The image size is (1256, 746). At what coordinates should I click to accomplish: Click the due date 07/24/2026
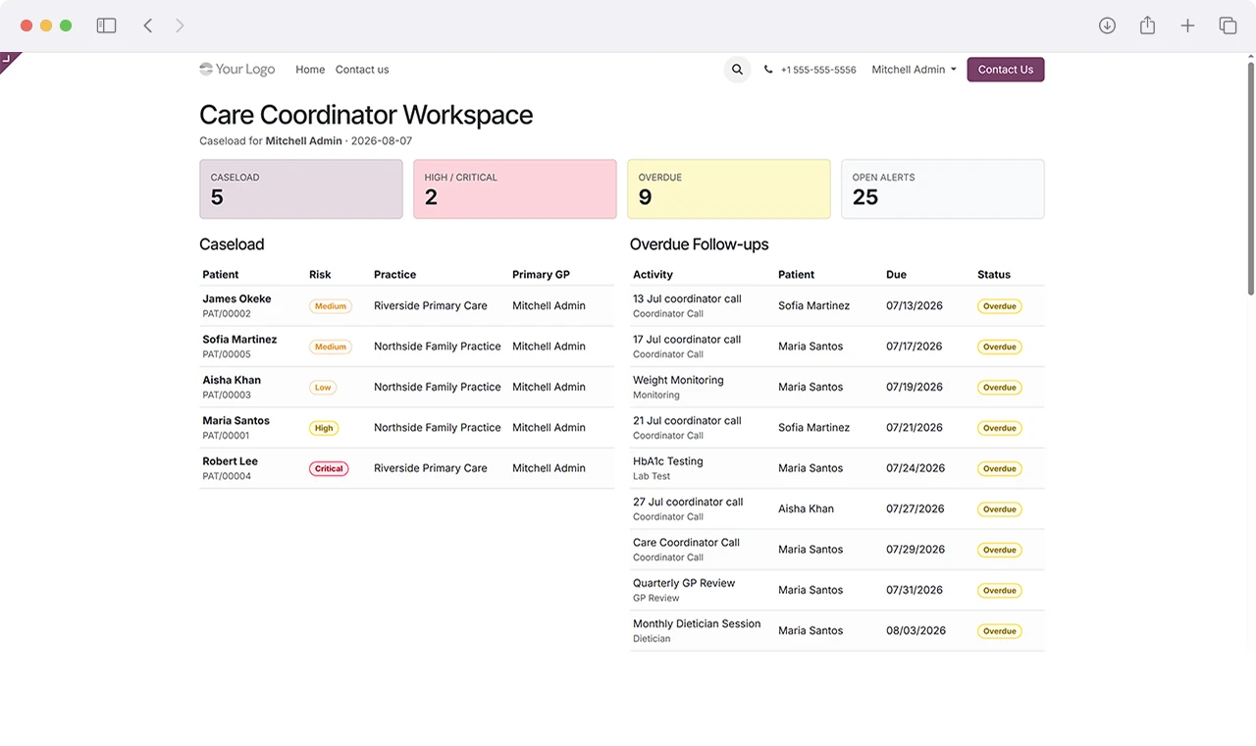click(x=914, y=468)
